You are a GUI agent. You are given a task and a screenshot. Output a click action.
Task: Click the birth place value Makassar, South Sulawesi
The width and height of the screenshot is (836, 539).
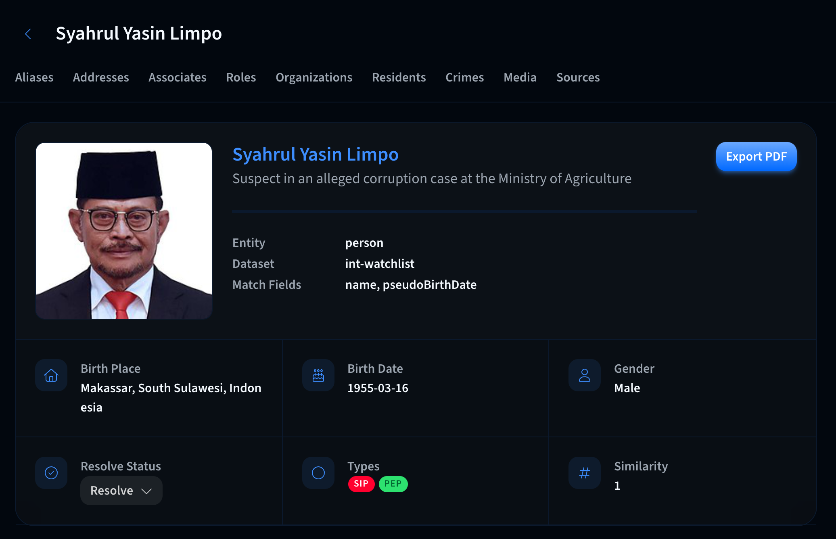[x=171, y=397]
